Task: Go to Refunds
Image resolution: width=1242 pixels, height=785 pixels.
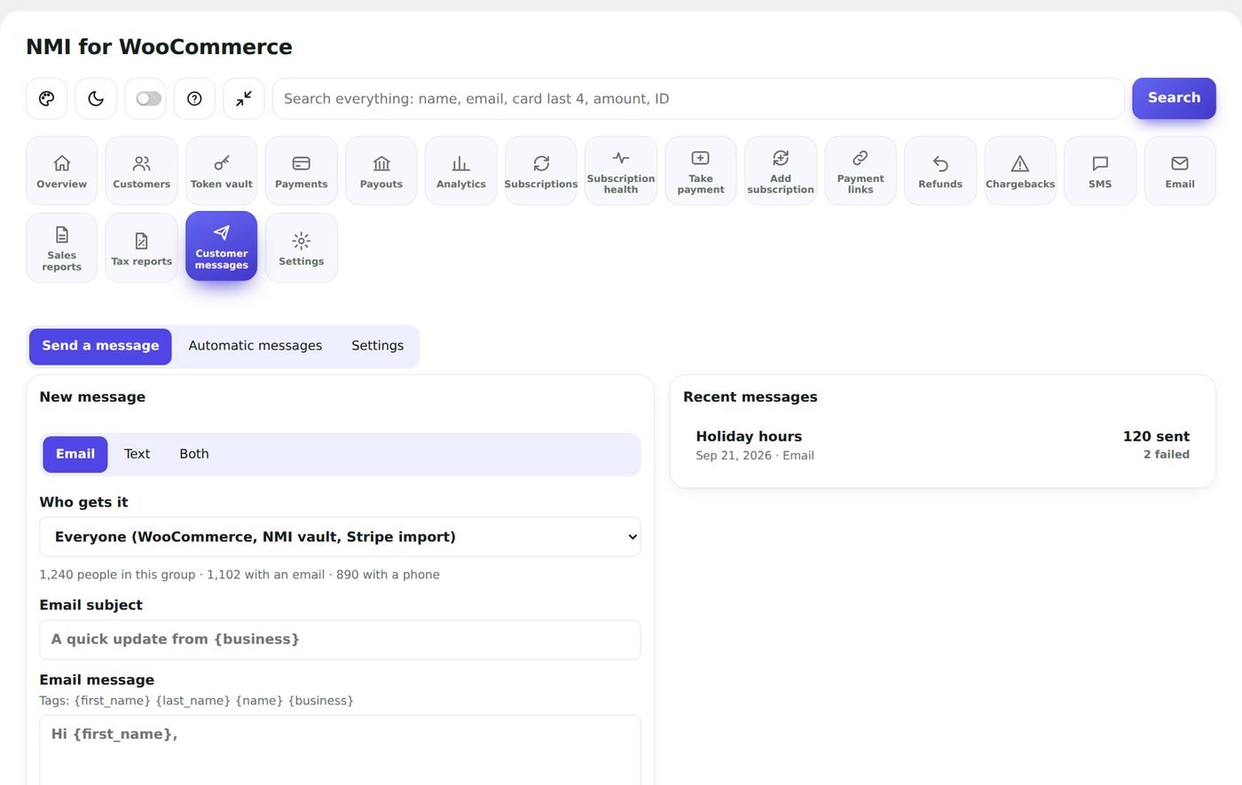Action: [940, 171]
